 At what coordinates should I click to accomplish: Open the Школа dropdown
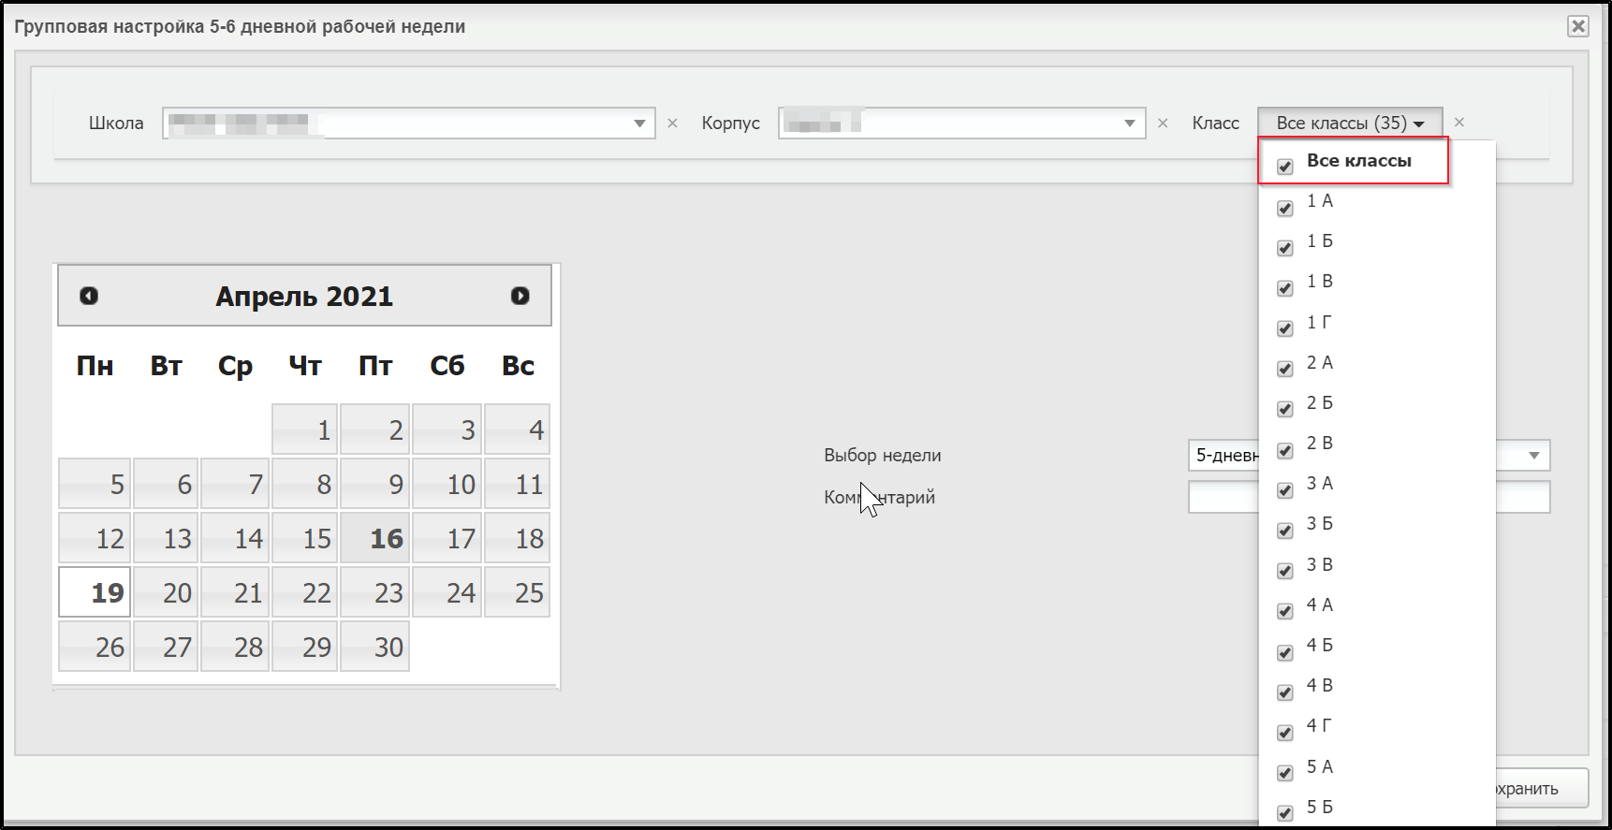(x=639, y=124)
